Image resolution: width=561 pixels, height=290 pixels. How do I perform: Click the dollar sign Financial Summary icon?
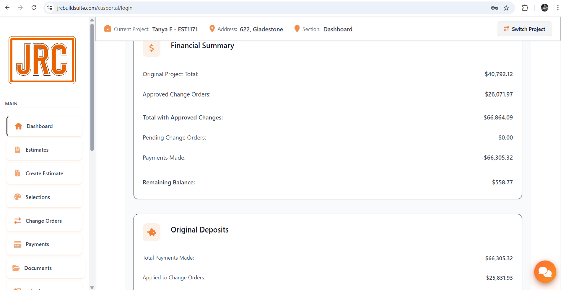pos(152,48)
